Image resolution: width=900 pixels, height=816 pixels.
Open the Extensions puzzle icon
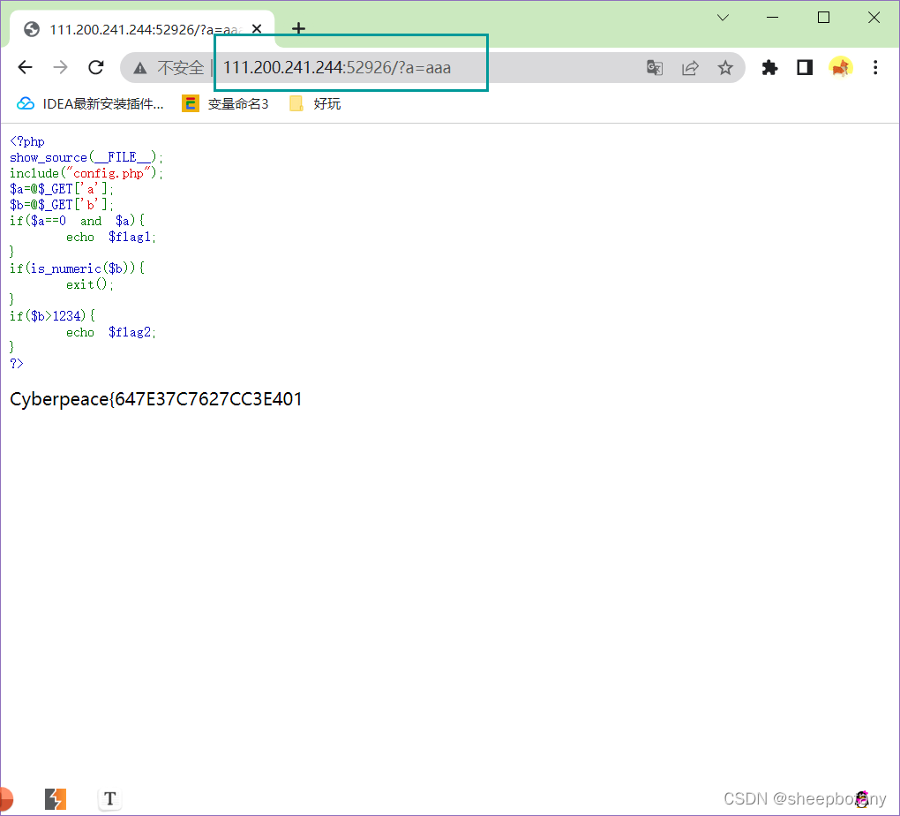[x=769, y=68]
